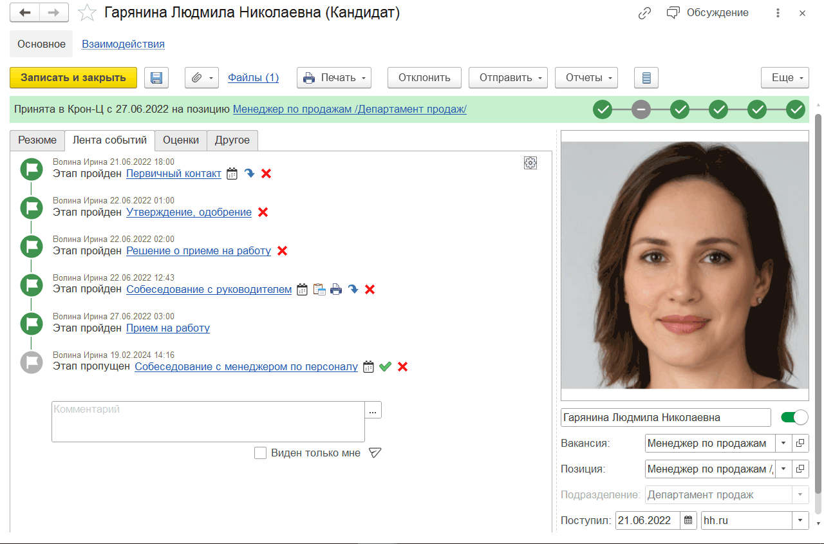This screenshot has width=824, height=544.
Task: Open the Решение о приеме на работу link
Action: 198,251
